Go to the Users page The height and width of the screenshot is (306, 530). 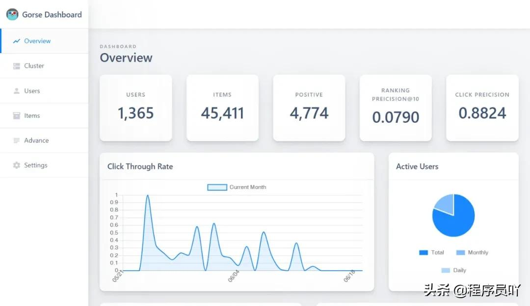pyautogui.click(x=44, y=90)
